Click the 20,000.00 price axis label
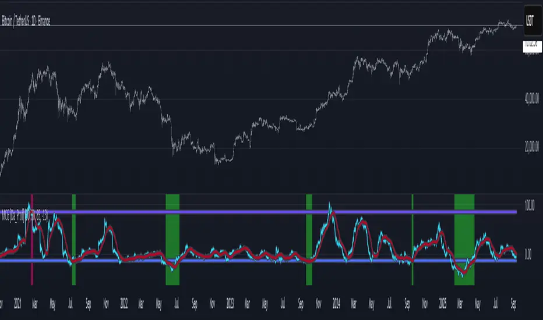 click(532, 147)
